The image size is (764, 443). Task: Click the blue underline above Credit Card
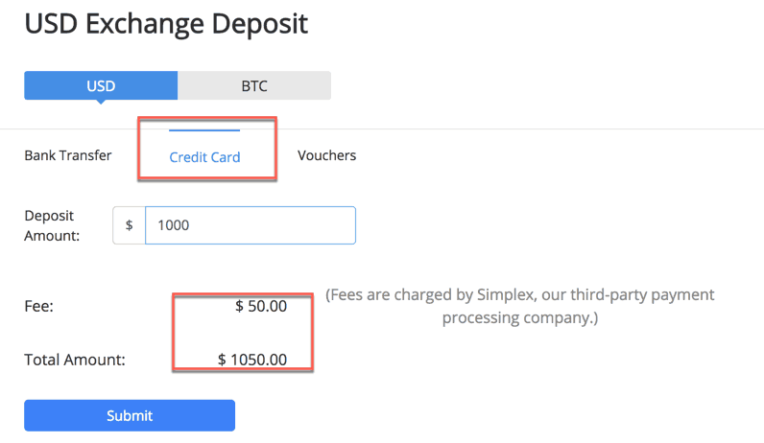pos(204,130)
